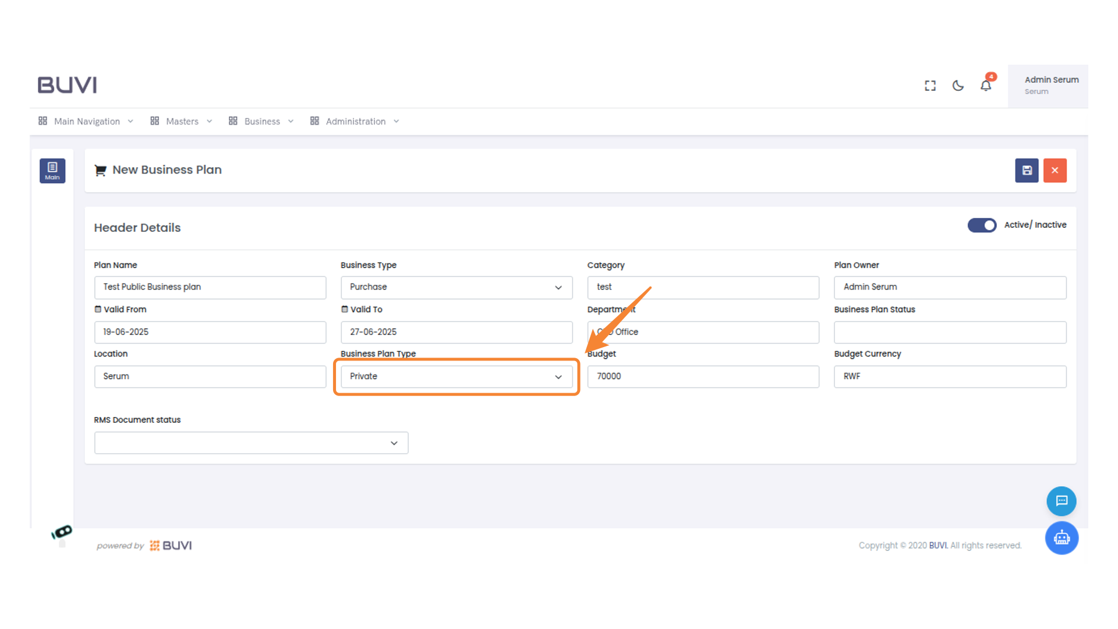Screen dimensions: 1118x629
Task: Click the save disk icon button
Action: coord(1027,171)
